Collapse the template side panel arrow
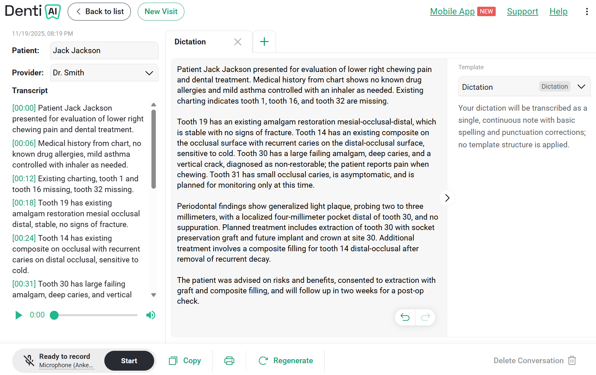The height and width of the screenshot is (375, 596). pyautogui.click(x=447, y=198)
